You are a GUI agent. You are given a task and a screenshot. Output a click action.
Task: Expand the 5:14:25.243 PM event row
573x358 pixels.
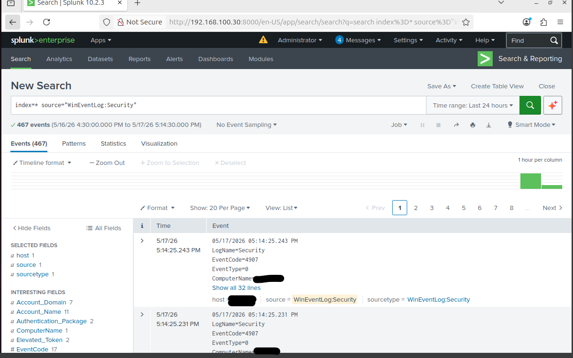142,241
